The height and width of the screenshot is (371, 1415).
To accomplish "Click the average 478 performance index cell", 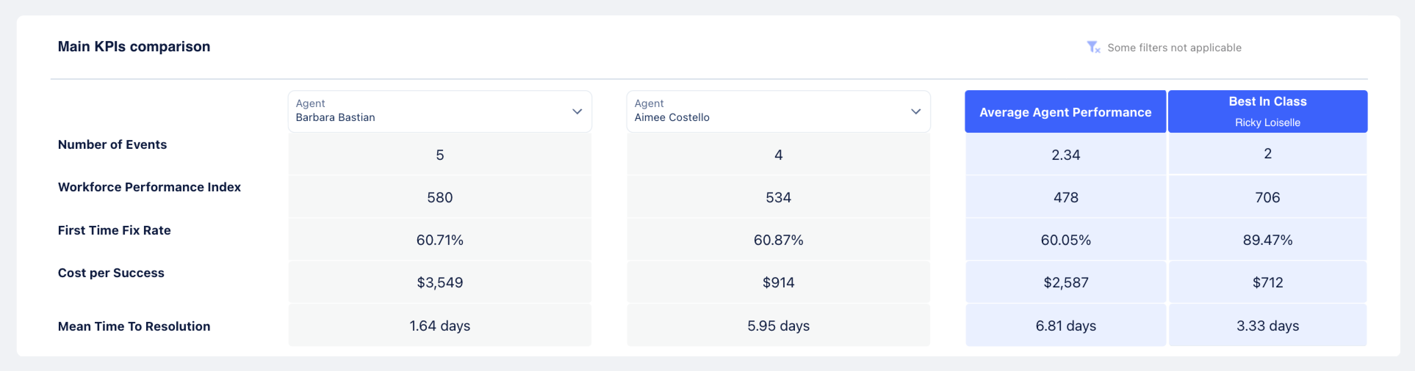I will click(x=1065, y=197).
